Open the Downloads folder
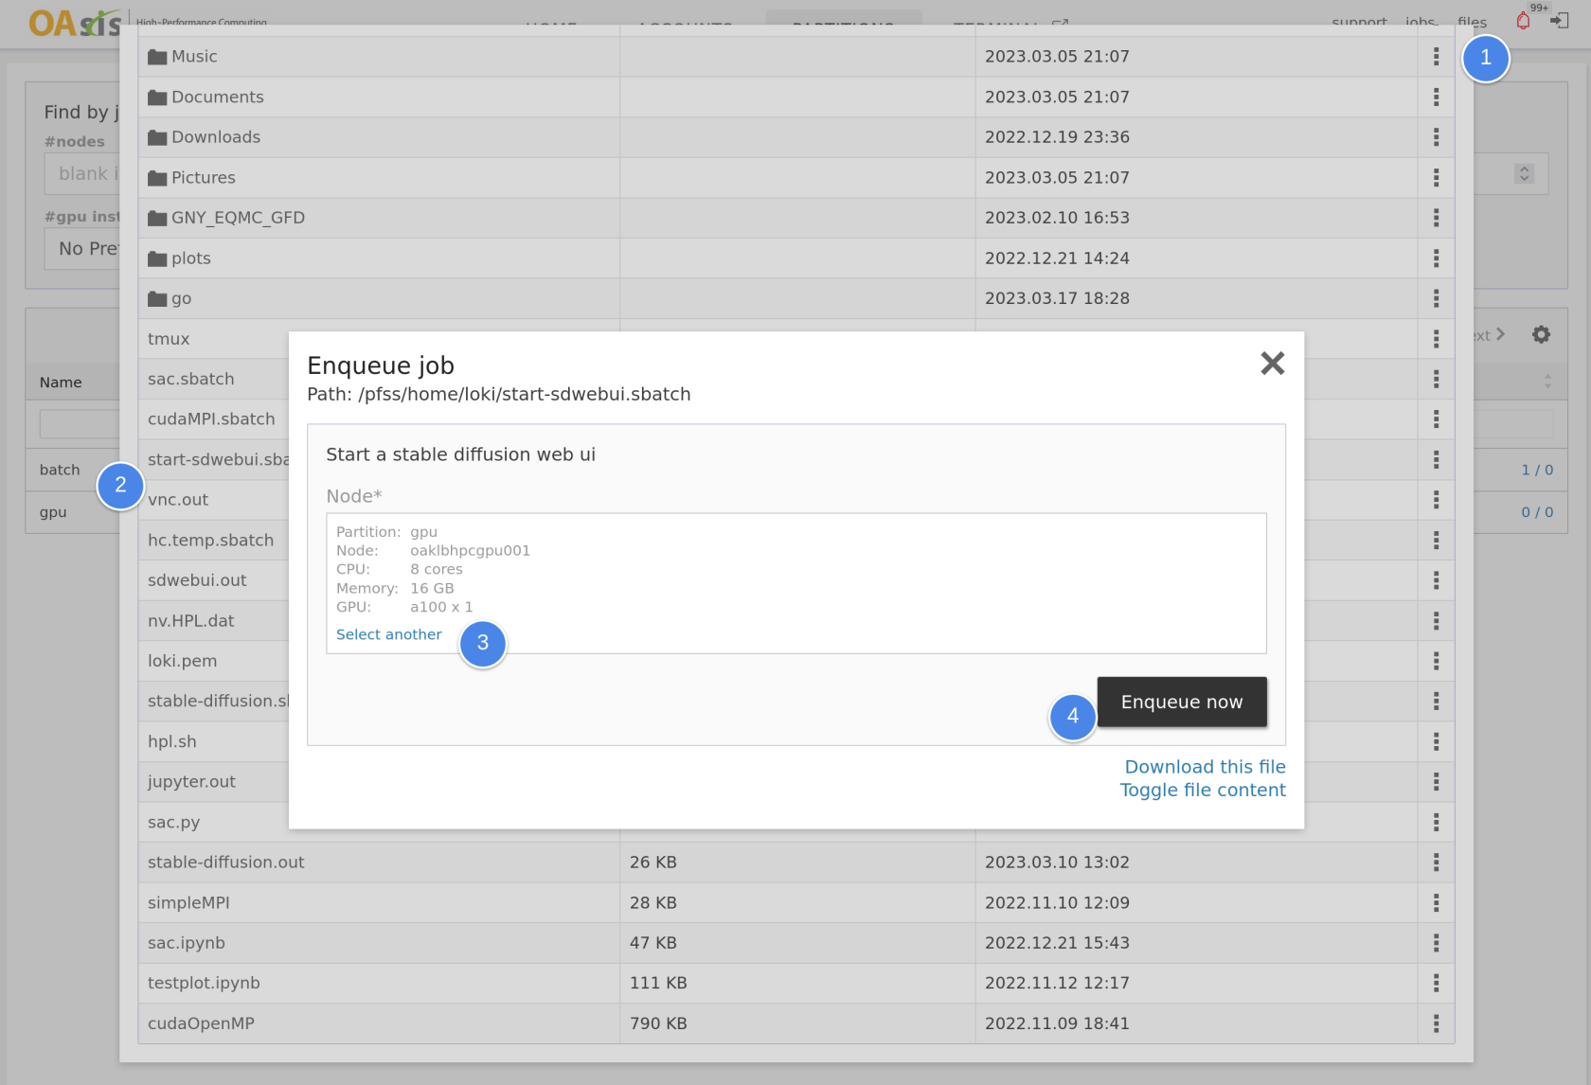This screenshot has width=1591, height=1085. pos(204,137)
